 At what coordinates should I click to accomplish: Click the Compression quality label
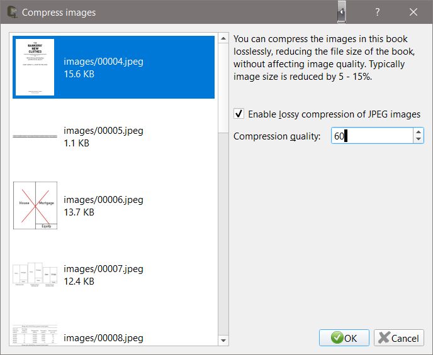[277, 136]
